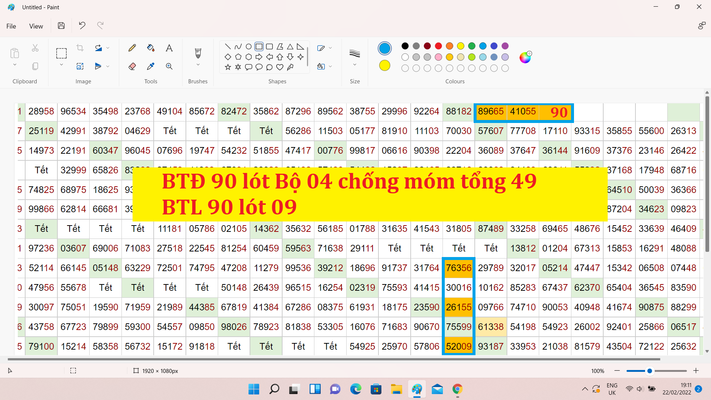
Task: Expand the Paste options dropdown
Action: 15,65
